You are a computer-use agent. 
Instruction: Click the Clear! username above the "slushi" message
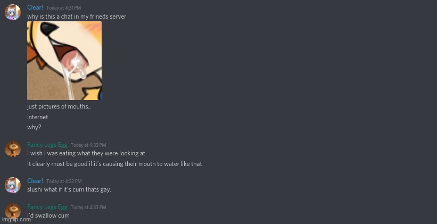pyautogui.click(x=35, y=181)
